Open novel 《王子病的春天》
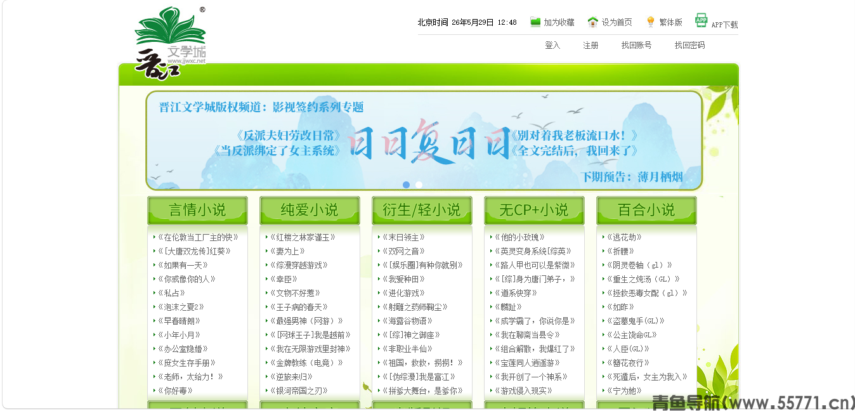 [299, 307]
